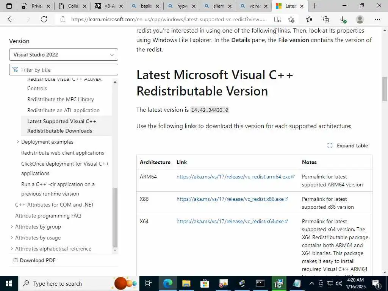Screen dimensions: 388x291
Task: View site information lock icon
Action: (63, 19)
